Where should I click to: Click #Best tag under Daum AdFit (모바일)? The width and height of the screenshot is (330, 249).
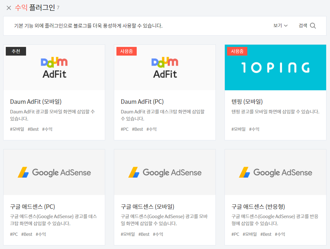pyautogui.click(x=33, y=129)
